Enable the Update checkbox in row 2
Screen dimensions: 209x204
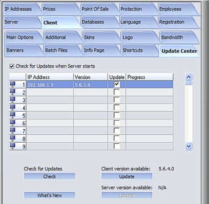point(117,92)
